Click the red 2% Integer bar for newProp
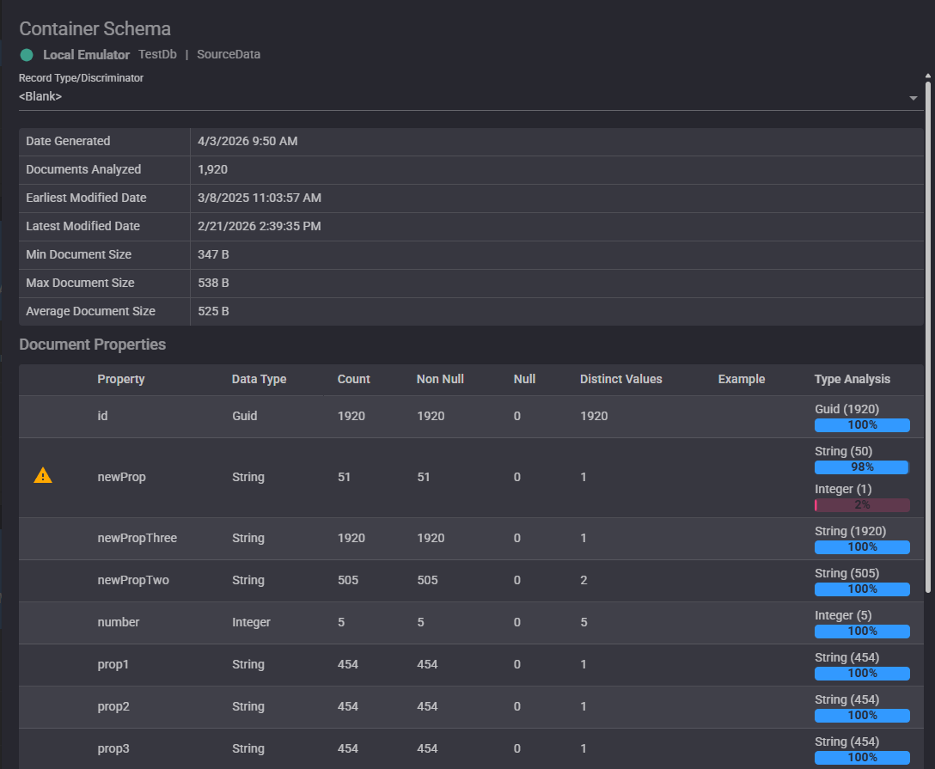 pos(861,504)
